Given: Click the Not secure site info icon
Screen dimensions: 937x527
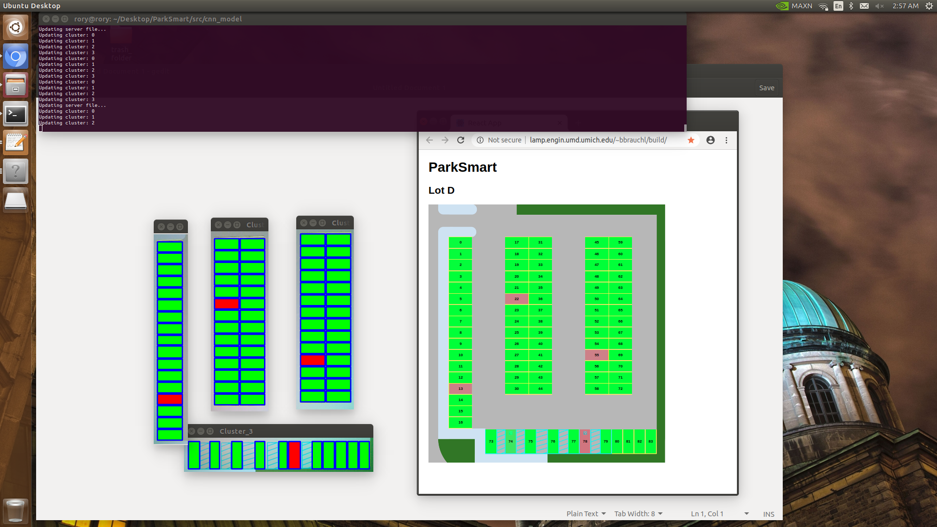Looking at the screenshot, I should tap(480, 140).
